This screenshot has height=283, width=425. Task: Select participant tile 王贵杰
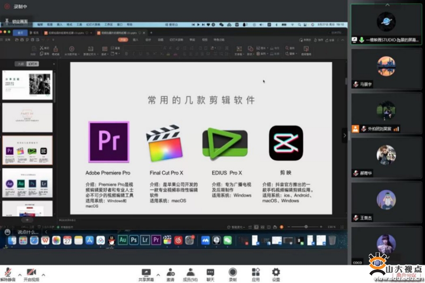[386, 202]
